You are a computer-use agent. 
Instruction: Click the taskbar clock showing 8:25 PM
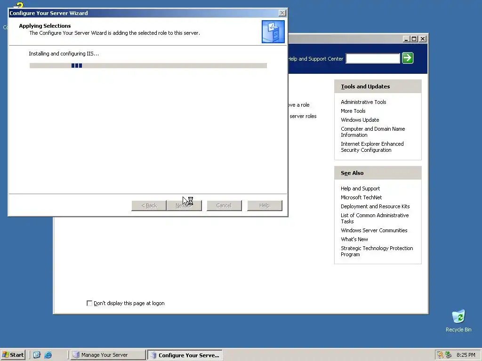coord(466,355)
